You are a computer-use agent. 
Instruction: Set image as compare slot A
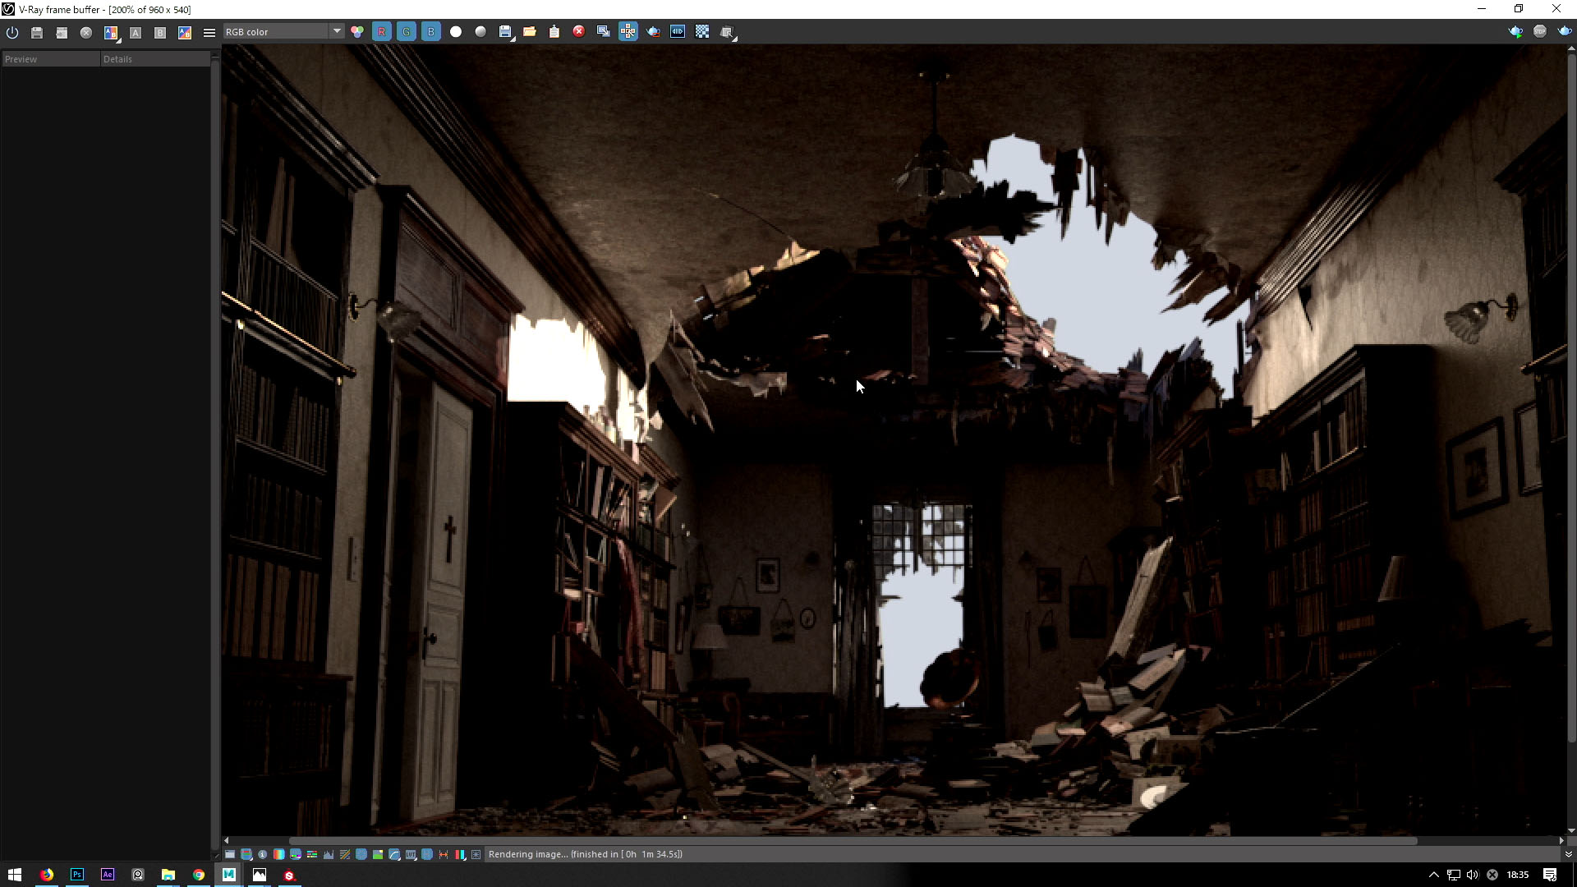[x=136, y=32]
